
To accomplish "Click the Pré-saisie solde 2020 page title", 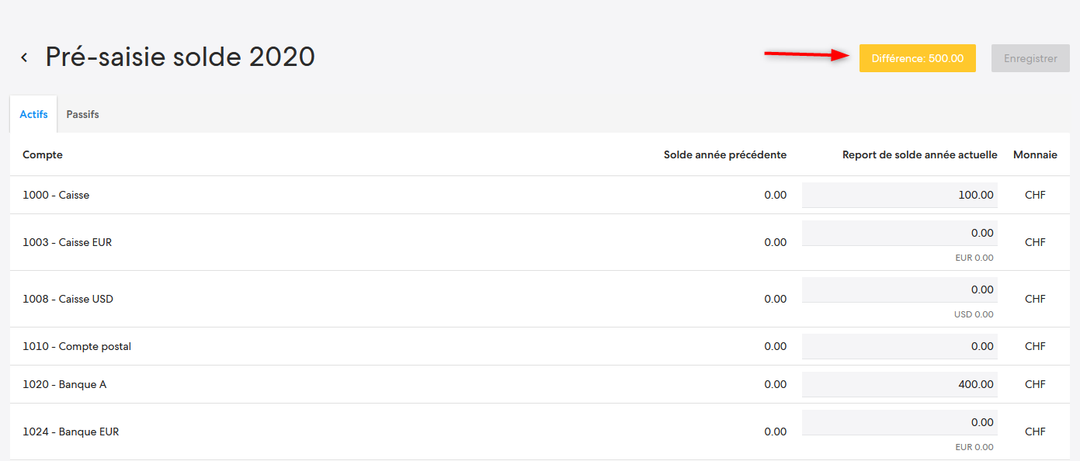I will point(180,57).
